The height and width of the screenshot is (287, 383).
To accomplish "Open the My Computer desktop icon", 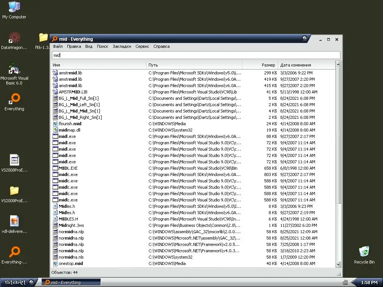I will [x=14, y=10].
